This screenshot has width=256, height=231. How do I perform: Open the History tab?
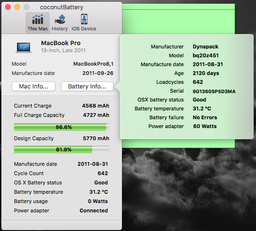[x=60, y=23]
